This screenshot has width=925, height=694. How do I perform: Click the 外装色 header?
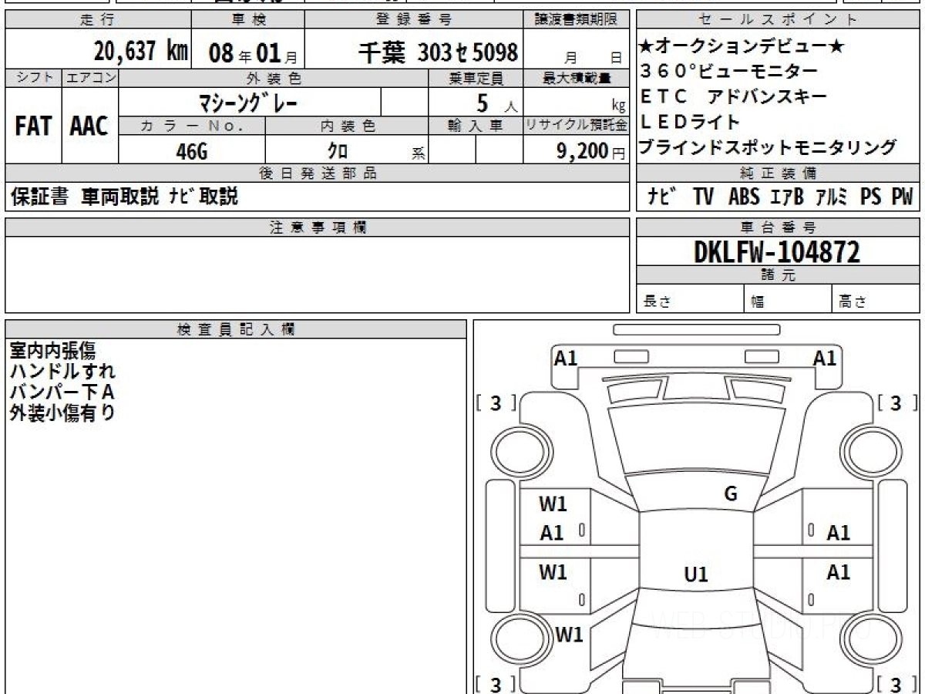tap(274, 78)
